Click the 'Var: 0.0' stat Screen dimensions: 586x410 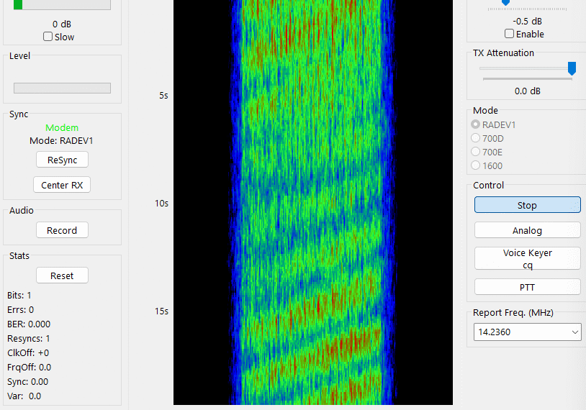tap(24, 396)
